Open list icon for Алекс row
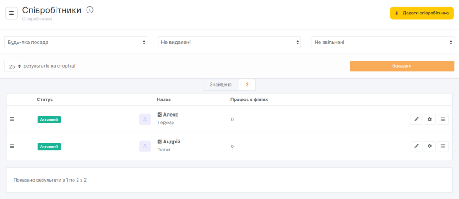 point(442,119)
